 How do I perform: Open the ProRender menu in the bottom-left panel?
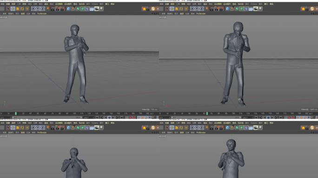[x=42, y=133]
